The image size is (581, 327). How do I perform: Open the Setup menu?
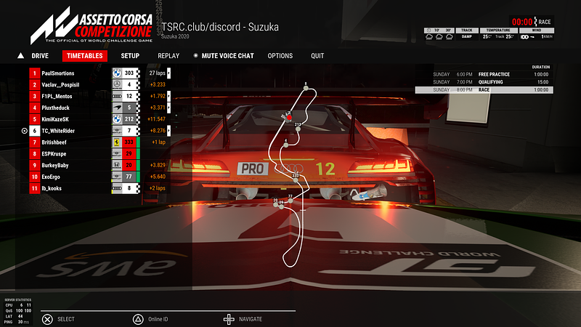[x=130, y=56]
